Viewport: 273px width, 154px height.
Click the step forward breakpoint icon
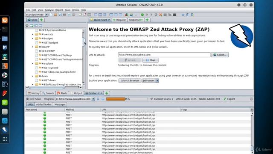point(147,15)
